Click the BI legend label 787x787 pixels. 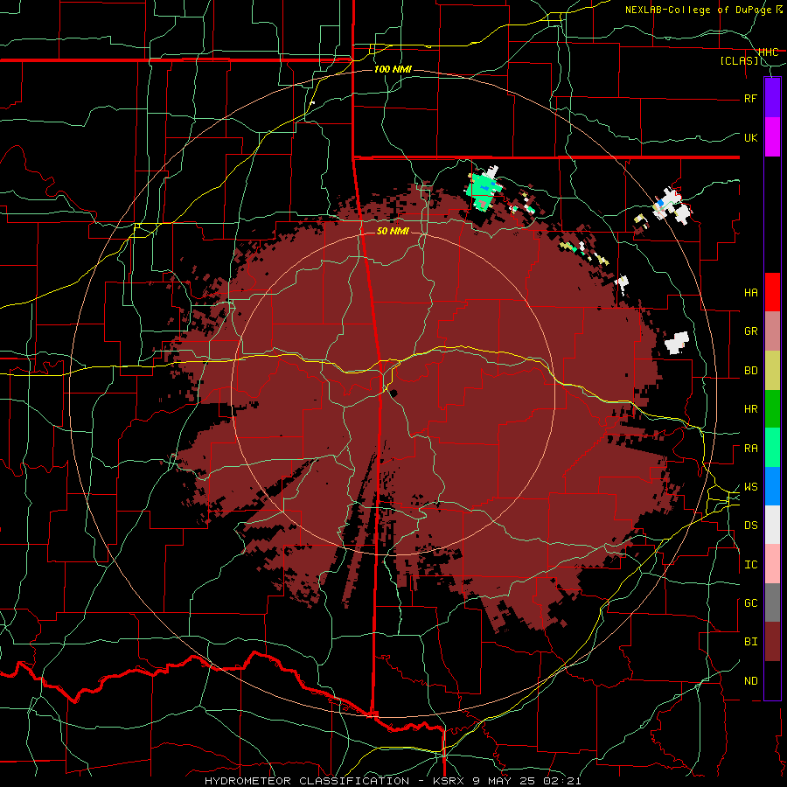[751, 642]
